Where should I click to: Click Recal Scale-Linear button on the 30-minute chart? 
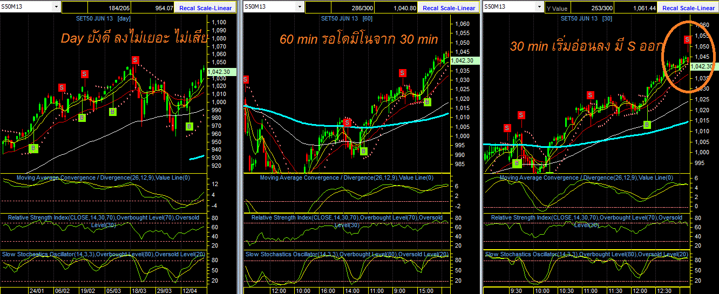[689, 8]
